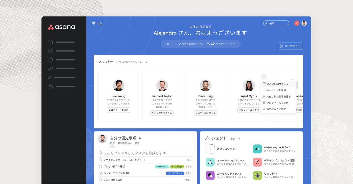The width and height of the screenshot is (353, 184).
Task: Open the ユーザビリティテスト chat icon
Action: point(210,175)
